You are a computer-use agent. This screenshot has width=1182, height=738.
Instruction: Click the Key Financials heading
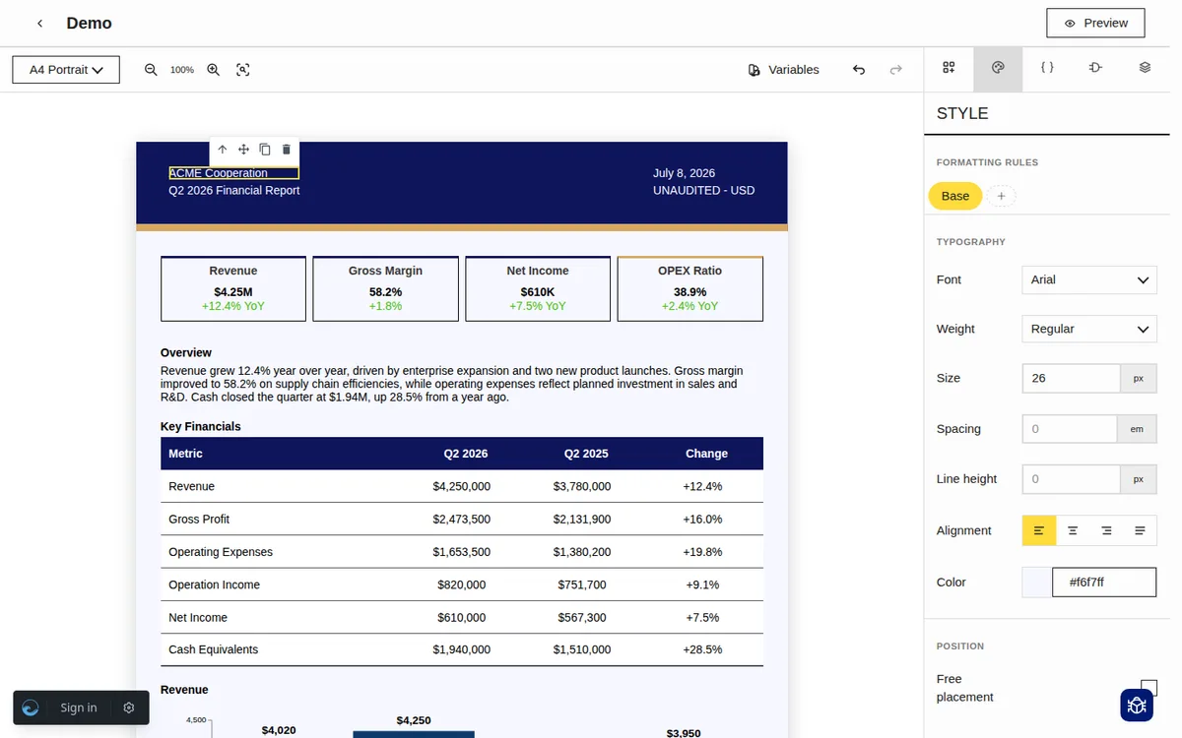coord(201,427)
